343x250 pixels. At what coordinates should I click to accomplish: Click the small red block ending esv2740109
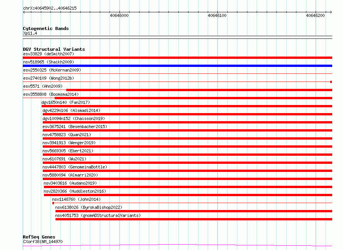[331, 82]
